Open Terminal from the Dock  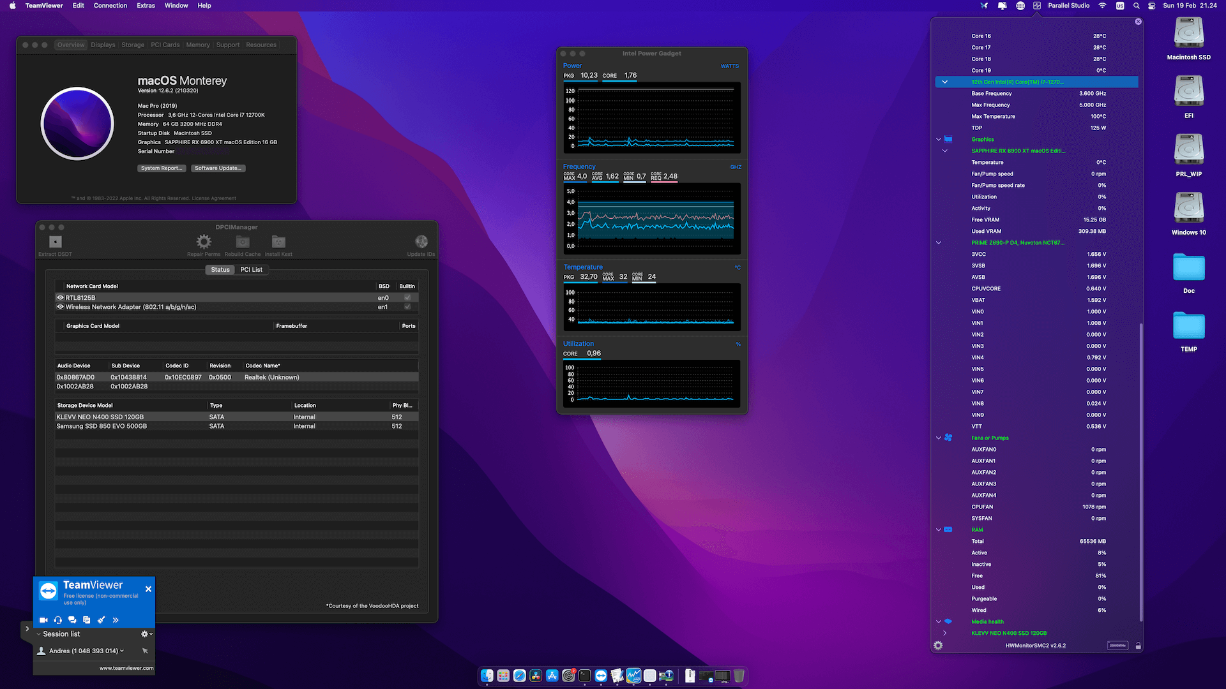coord(585,676)
